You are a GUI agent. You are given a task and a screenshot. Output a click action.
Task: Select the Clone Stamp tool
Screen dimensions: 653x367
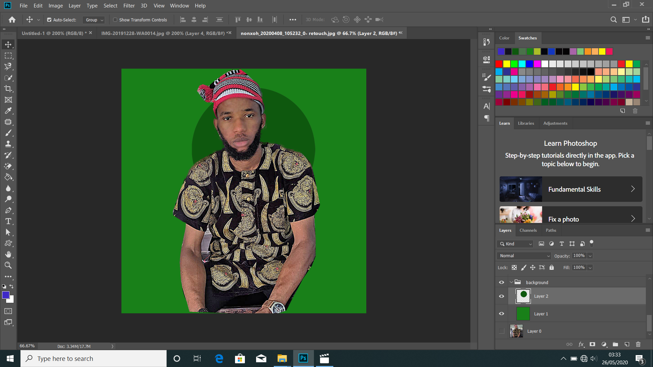(x=8, y=144)
